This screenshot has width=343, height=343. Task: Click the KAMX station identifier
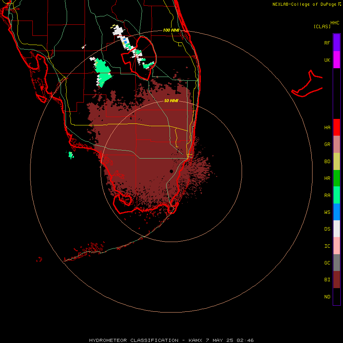[196, 340]
